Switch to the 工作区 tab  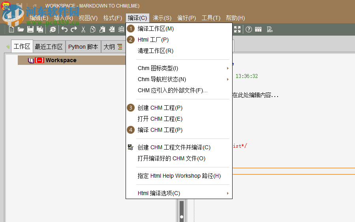[22, 47]
